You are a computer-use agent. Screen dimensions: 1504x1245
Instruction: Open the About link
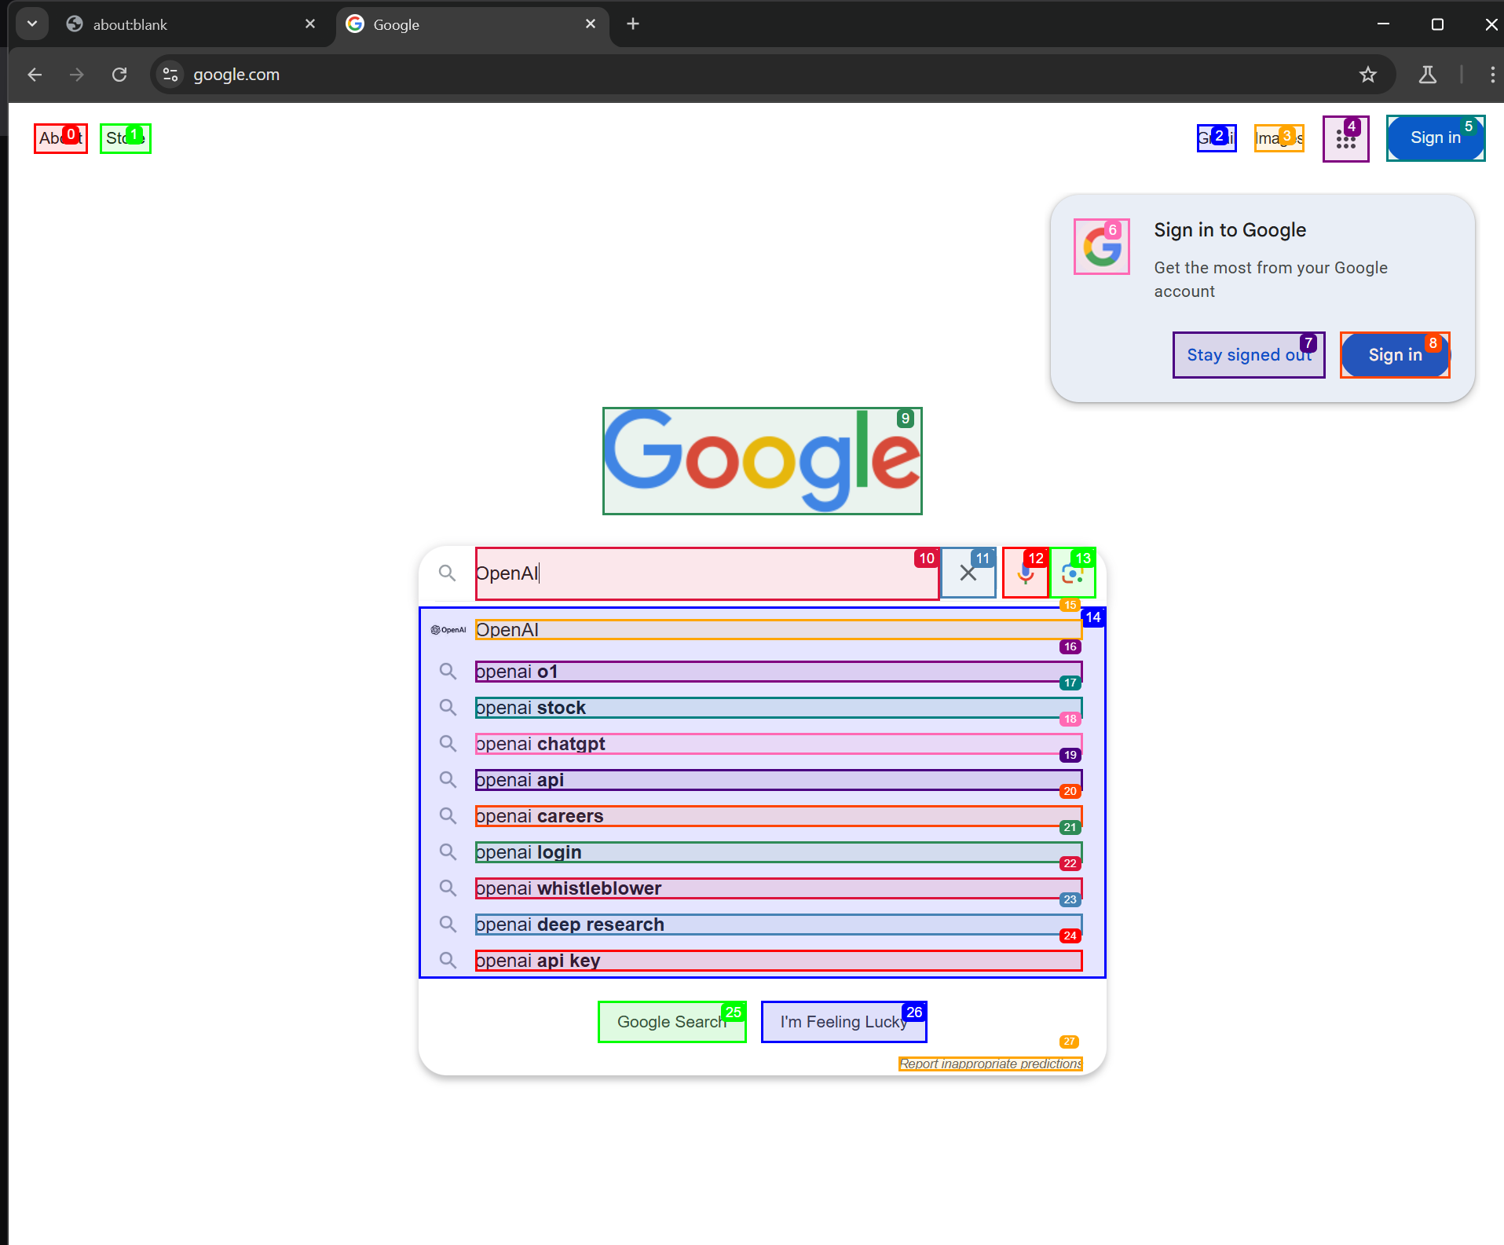click(61, 138)
